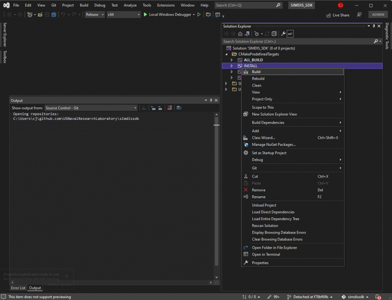Click the Solution Explorer search magnifier icon

tap(376, 41)
